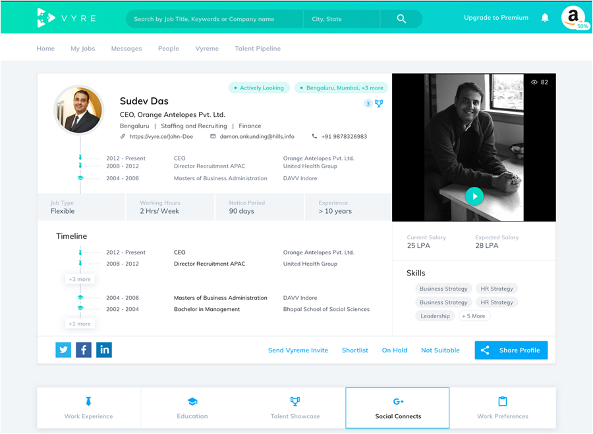Click Sudev Das profile photo
This screenshot has height=434, width=593.
[79, 110]
